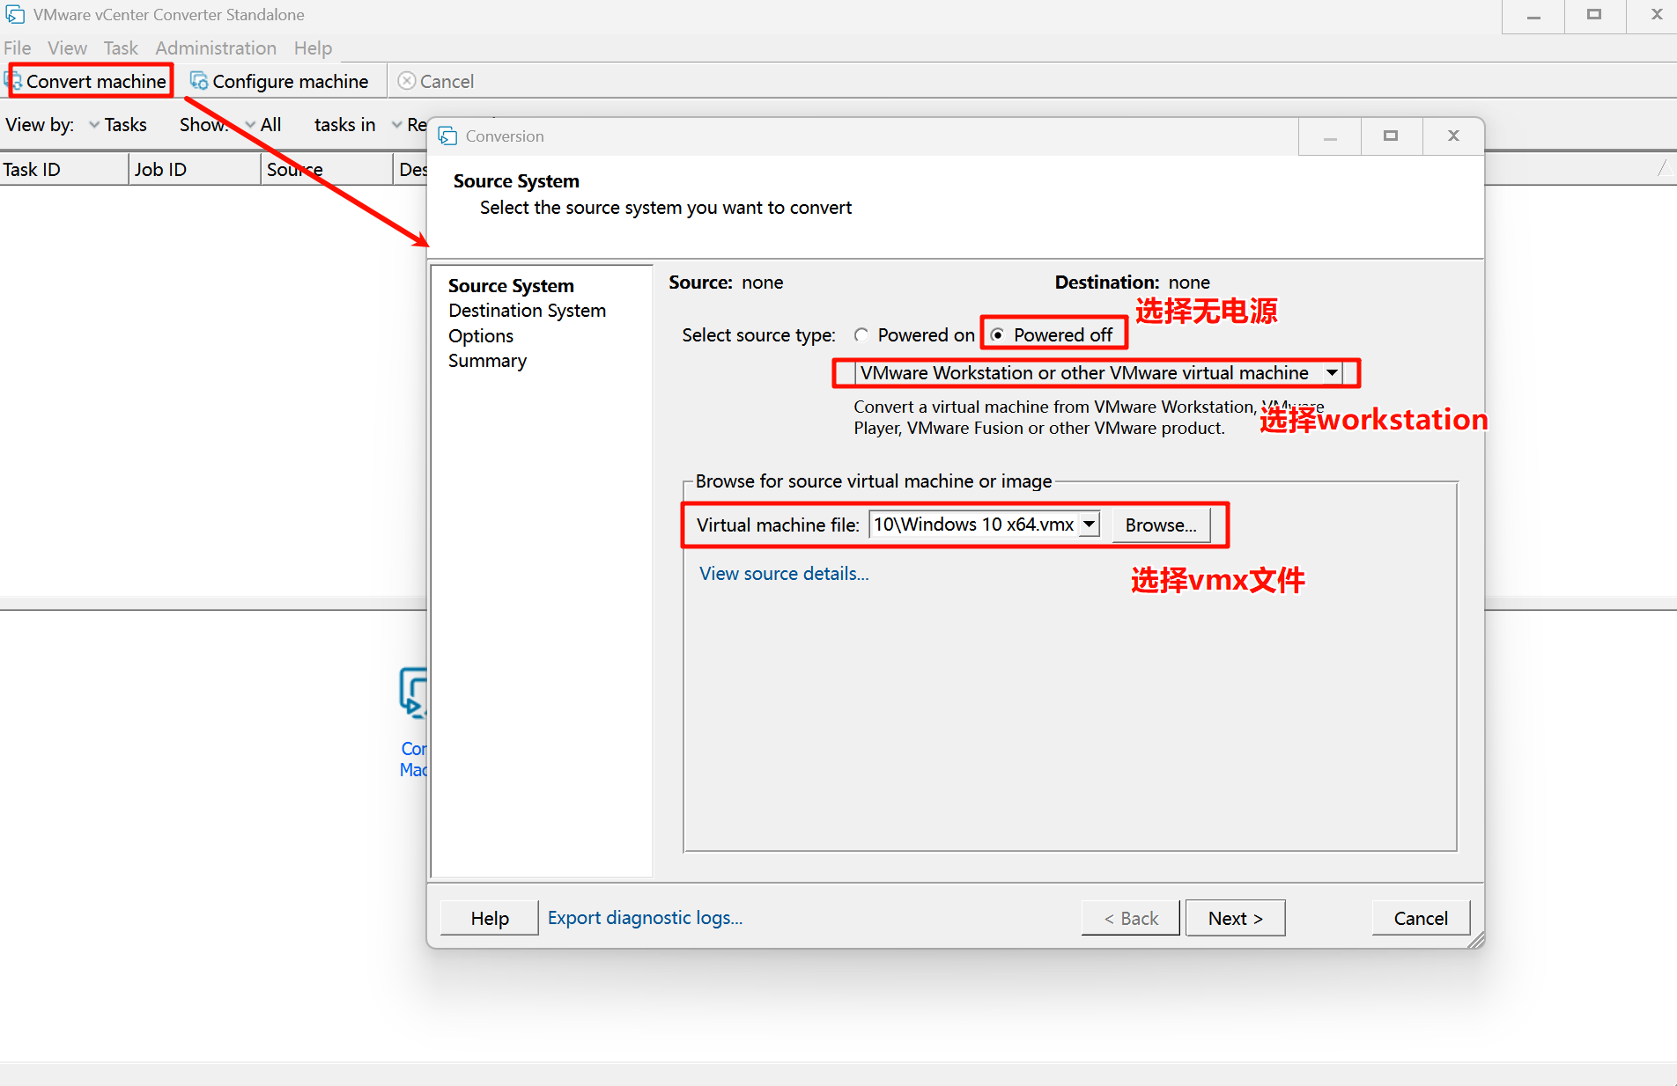
Task: Click the Task ID column header
Action: (32, 169)
